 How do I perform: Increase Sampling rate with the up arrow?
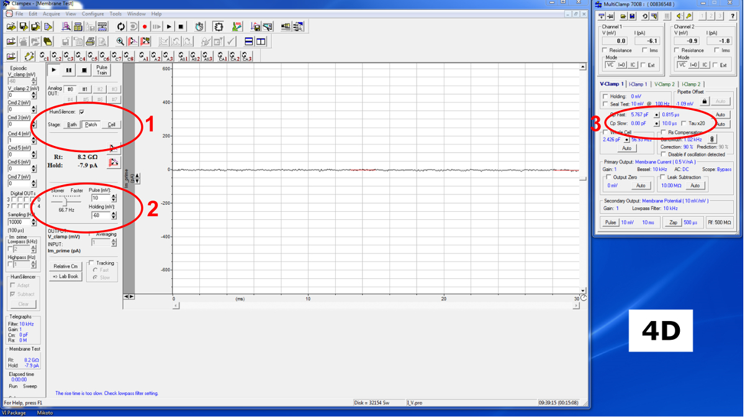click(x=34, y=219)
